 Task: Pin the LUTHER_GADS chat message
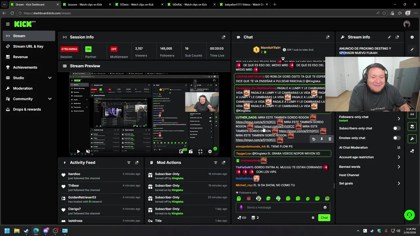click(x=322, y=139)
